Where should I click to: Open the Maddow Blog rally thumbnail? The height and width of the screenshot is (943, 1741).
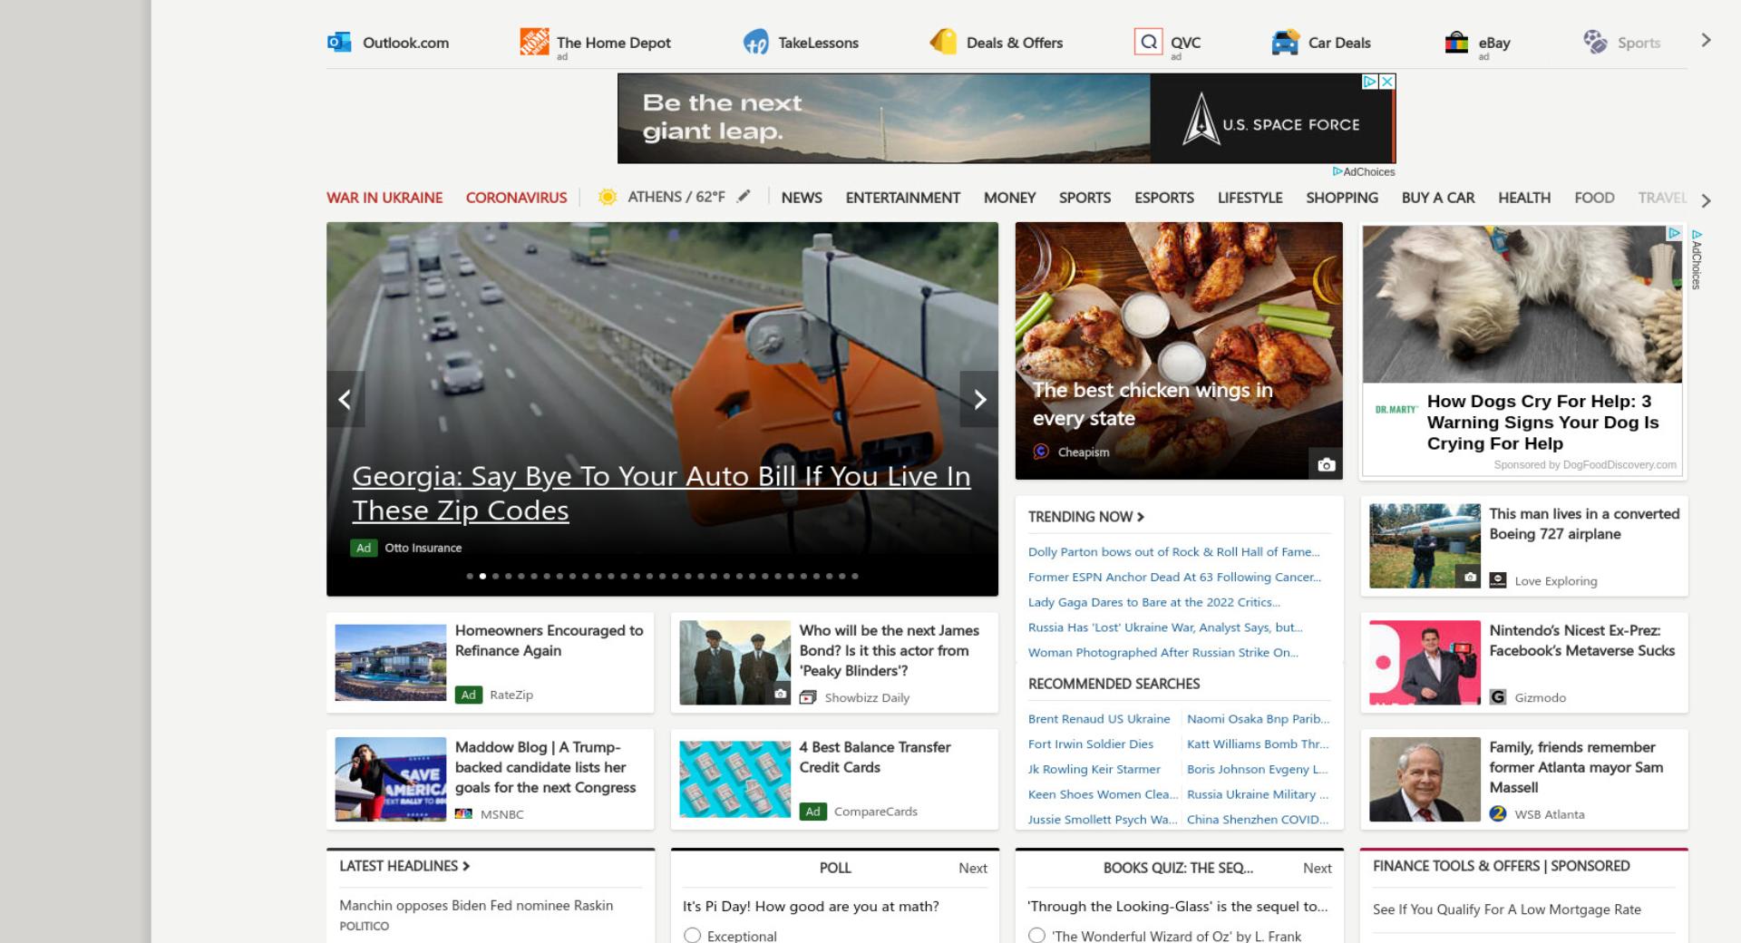point(390,780)
